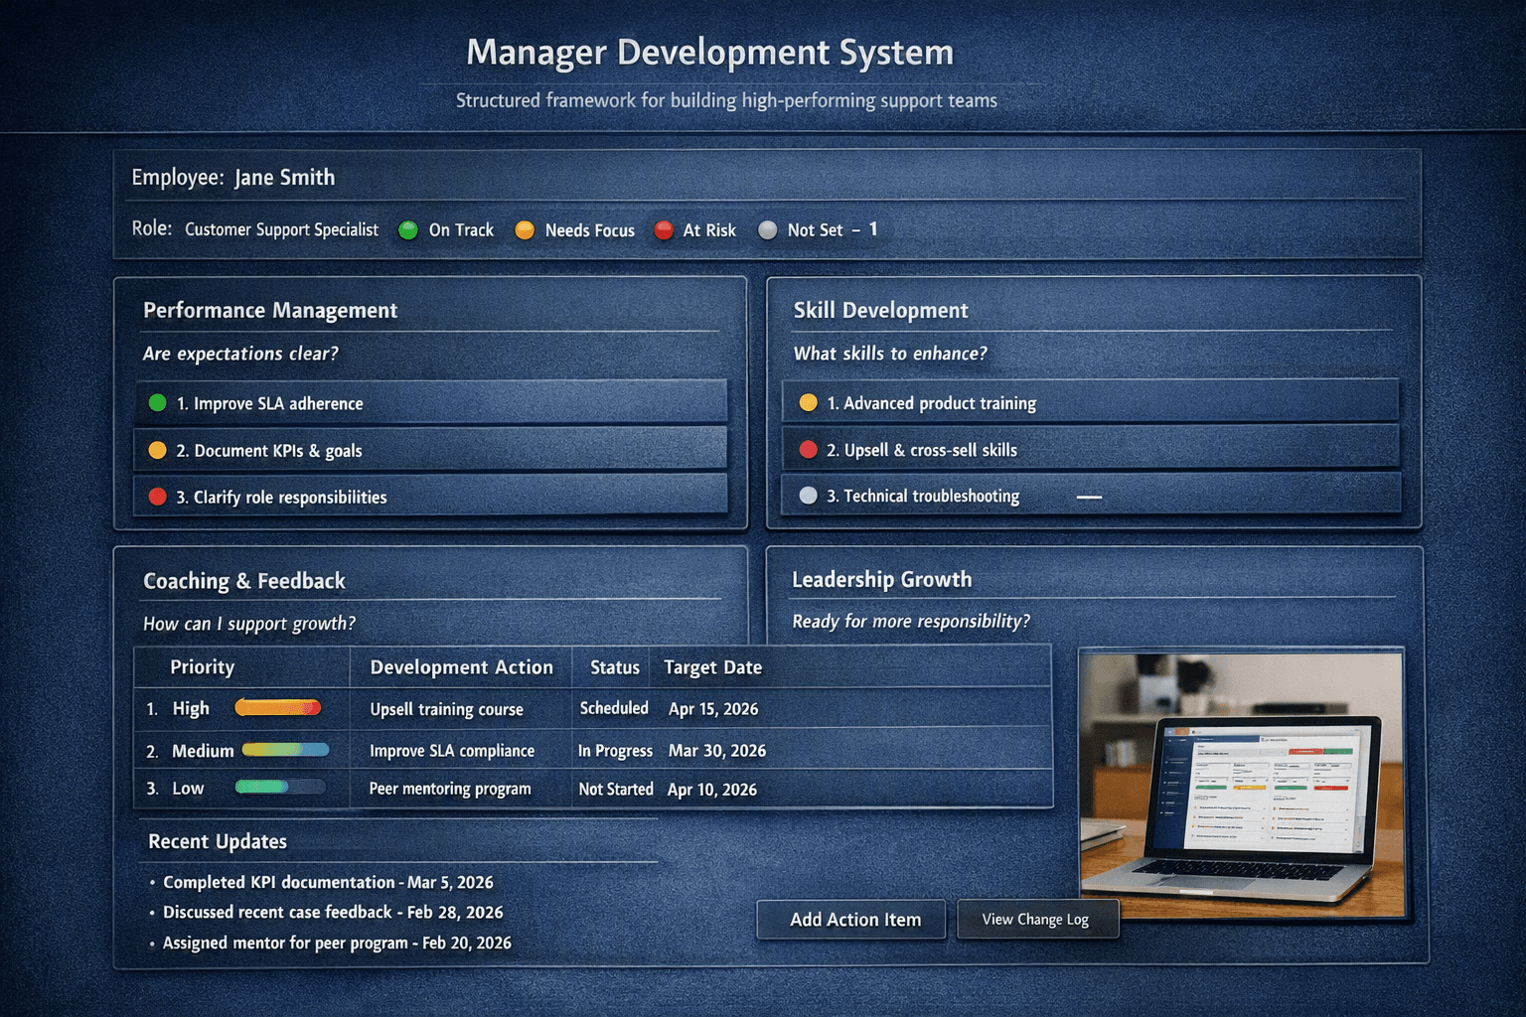Click the In Progress status cell
Viewport: 1526px width, 1017px height.
pos(615,751)
